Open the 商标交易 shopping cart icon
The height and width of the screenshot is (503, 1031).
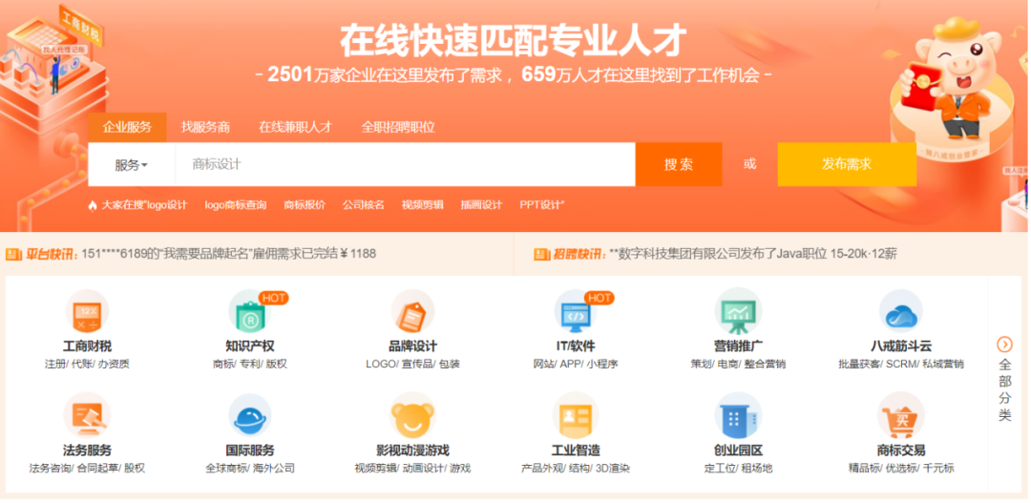(900, 416)
